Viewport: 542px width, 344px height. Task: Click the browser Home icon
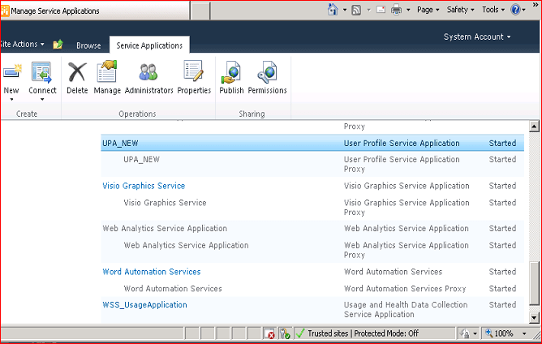pyautogui.click(x=333, y=10)
